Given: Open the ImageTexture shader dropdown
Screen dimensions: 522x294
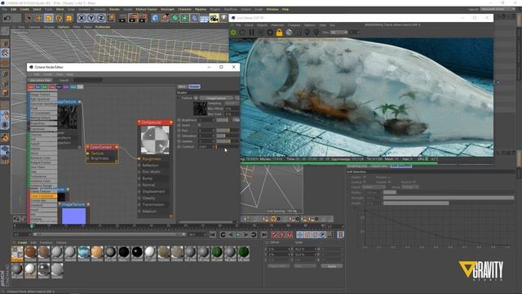Looking at the screenshot, I should [x=216, y=98].
